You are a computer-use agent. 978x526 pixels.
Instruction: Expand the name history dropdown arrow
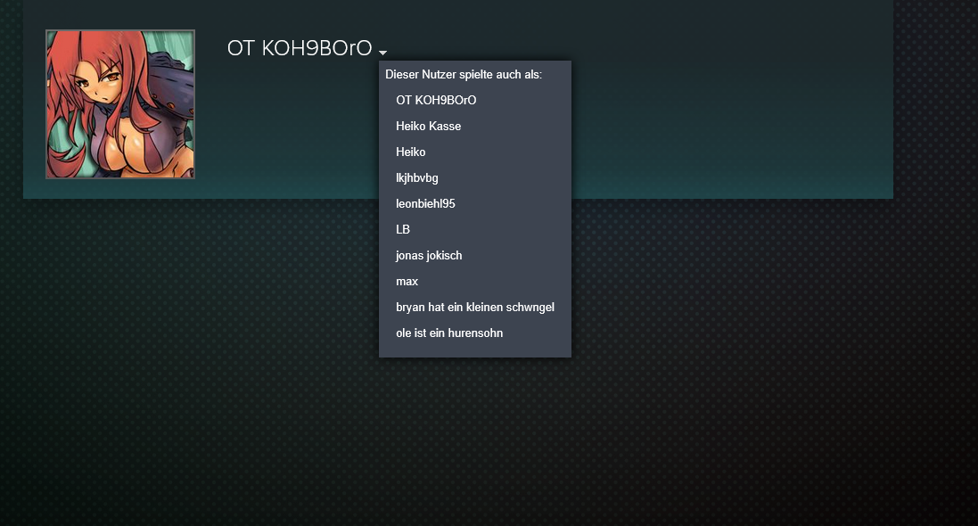(382, 53)
